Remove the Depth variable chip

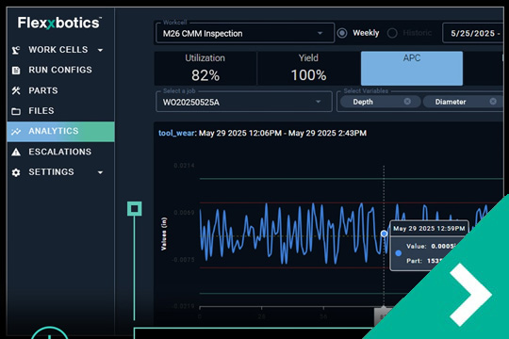point(407,102)
